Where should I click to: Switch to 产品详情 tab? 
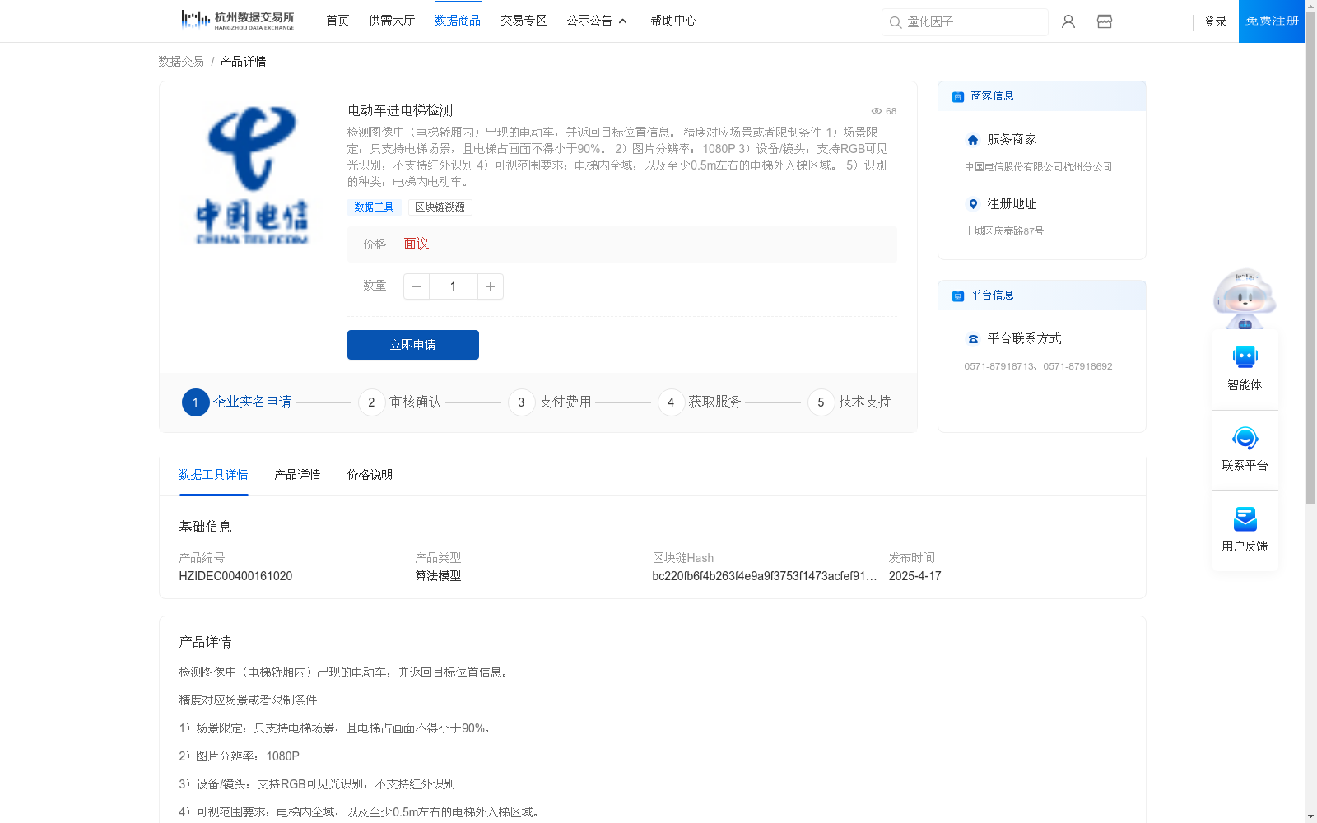297,475
